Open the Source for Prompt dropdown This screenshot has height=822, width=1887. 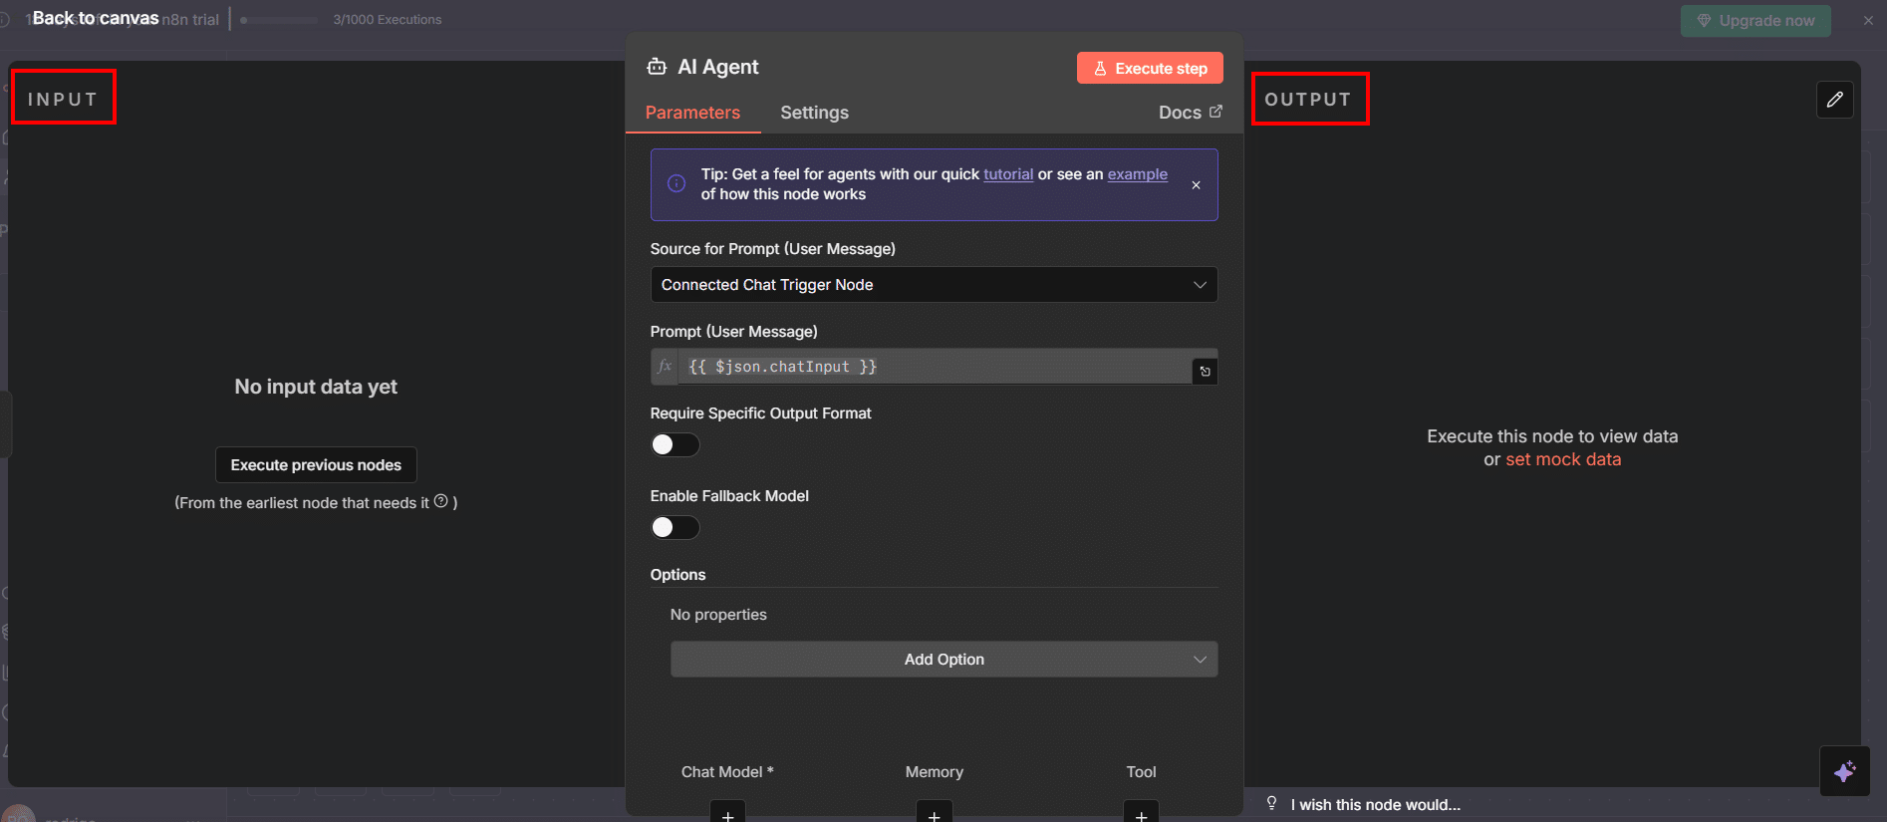934,285
